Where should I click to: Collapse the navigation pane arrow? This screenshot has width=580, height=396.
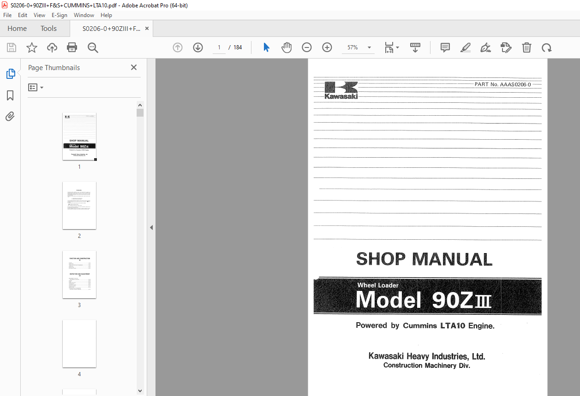[x=151, y=227]
